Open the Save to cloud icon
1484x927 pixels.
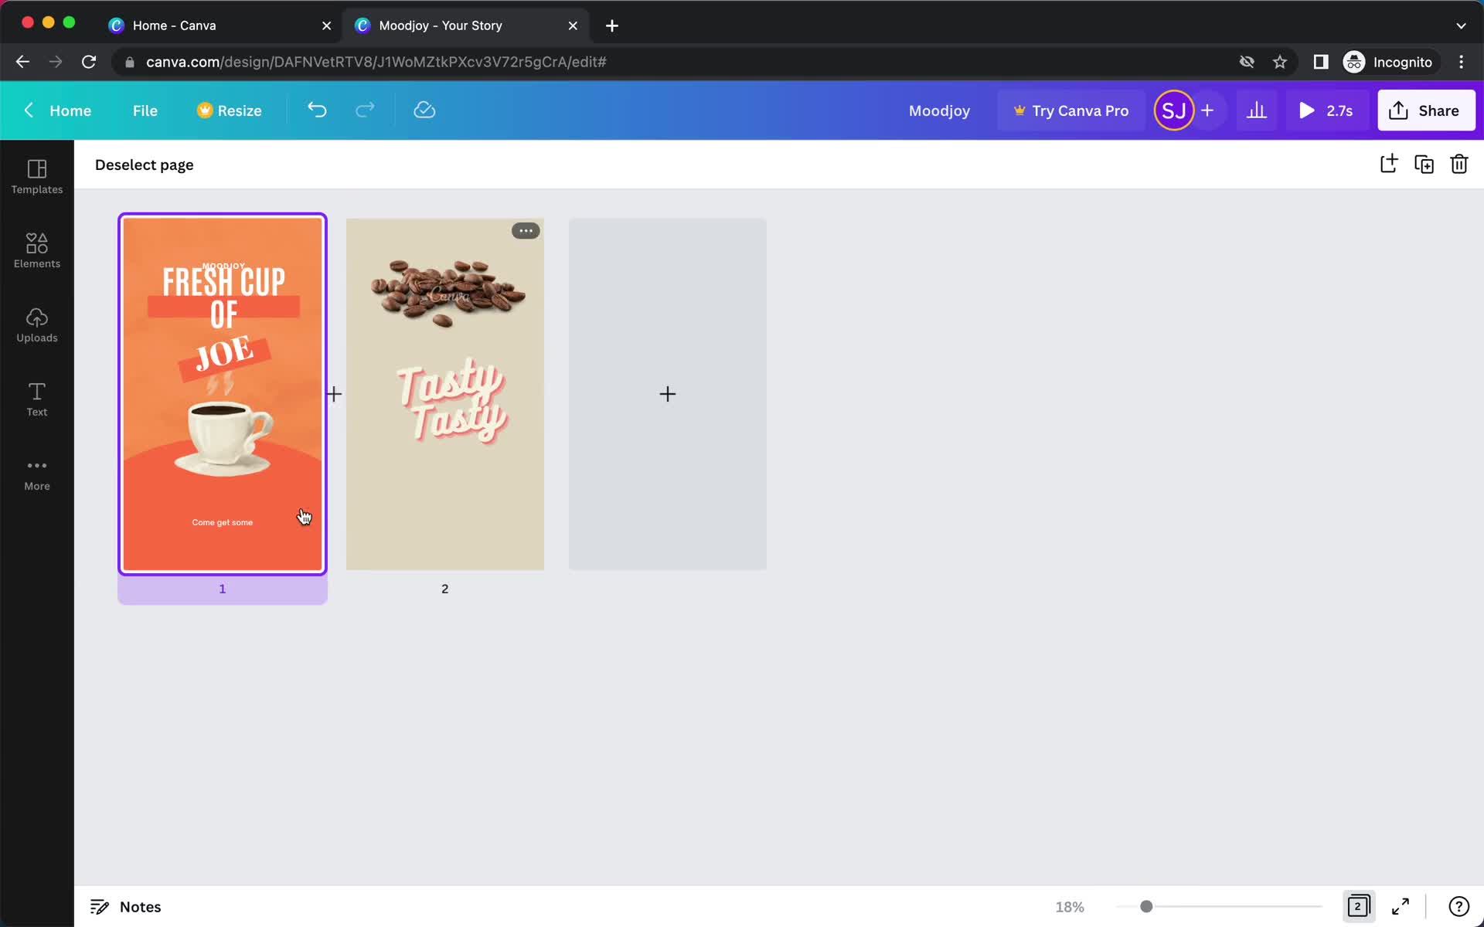424,110
